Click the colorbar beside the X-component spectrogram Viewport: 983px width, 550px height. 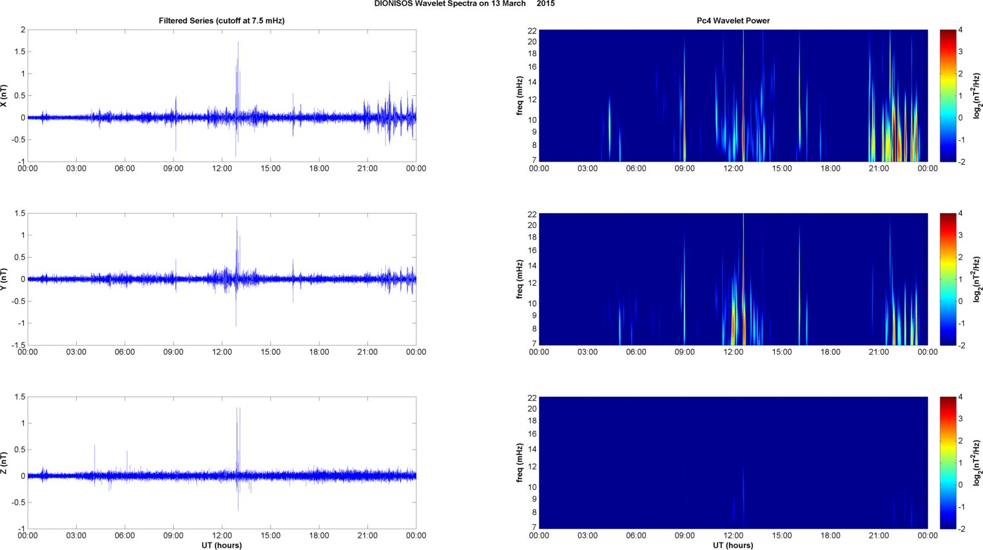pos(948,95)
